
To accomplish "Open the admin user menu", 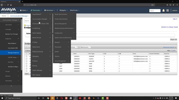I will (x=175, y=11).
